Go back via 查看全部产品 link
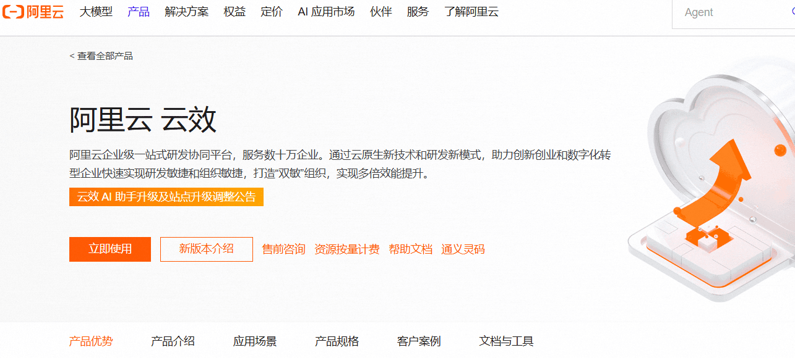The image size is (795, 358). point(101,56)
